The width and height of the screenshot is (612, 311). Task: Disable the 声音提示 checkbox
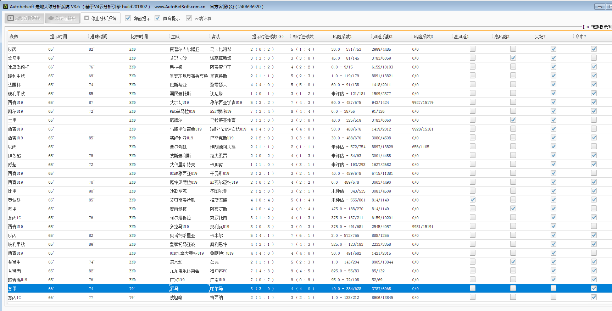157,18
